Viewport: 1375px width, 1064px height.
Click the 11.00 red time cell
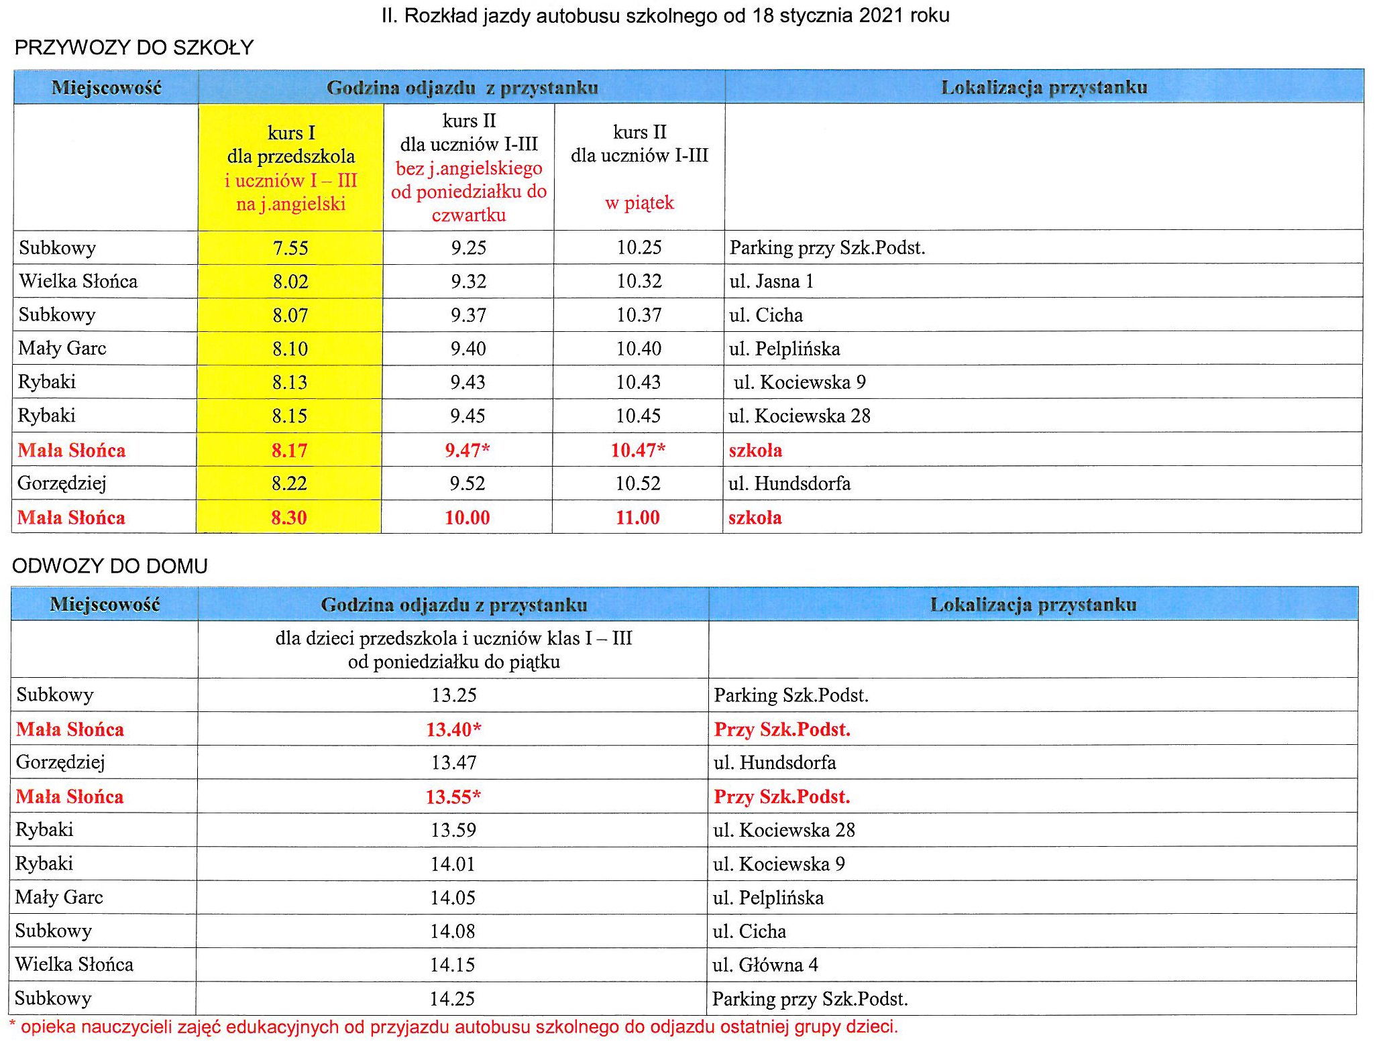click(638, 518)
